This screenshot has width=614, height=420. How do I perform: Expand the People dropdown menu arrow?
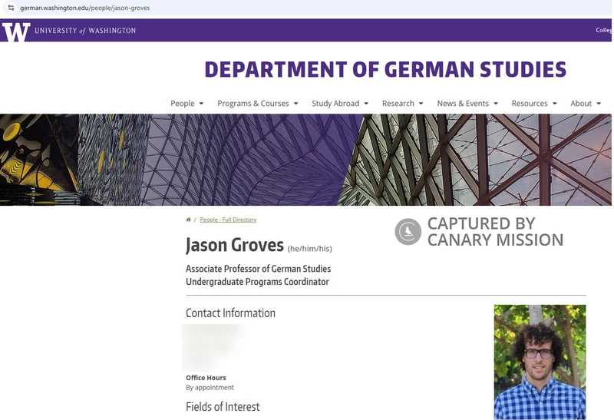coord(201,104)
